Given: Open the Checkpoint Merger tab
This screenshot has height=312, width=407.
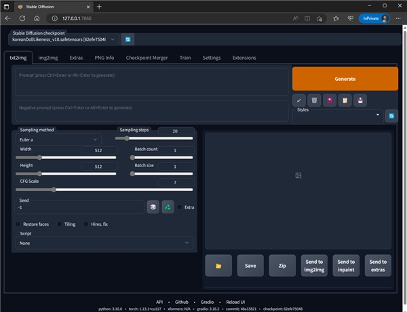Looking at the screenshot, I should click(x=147, y=58).
